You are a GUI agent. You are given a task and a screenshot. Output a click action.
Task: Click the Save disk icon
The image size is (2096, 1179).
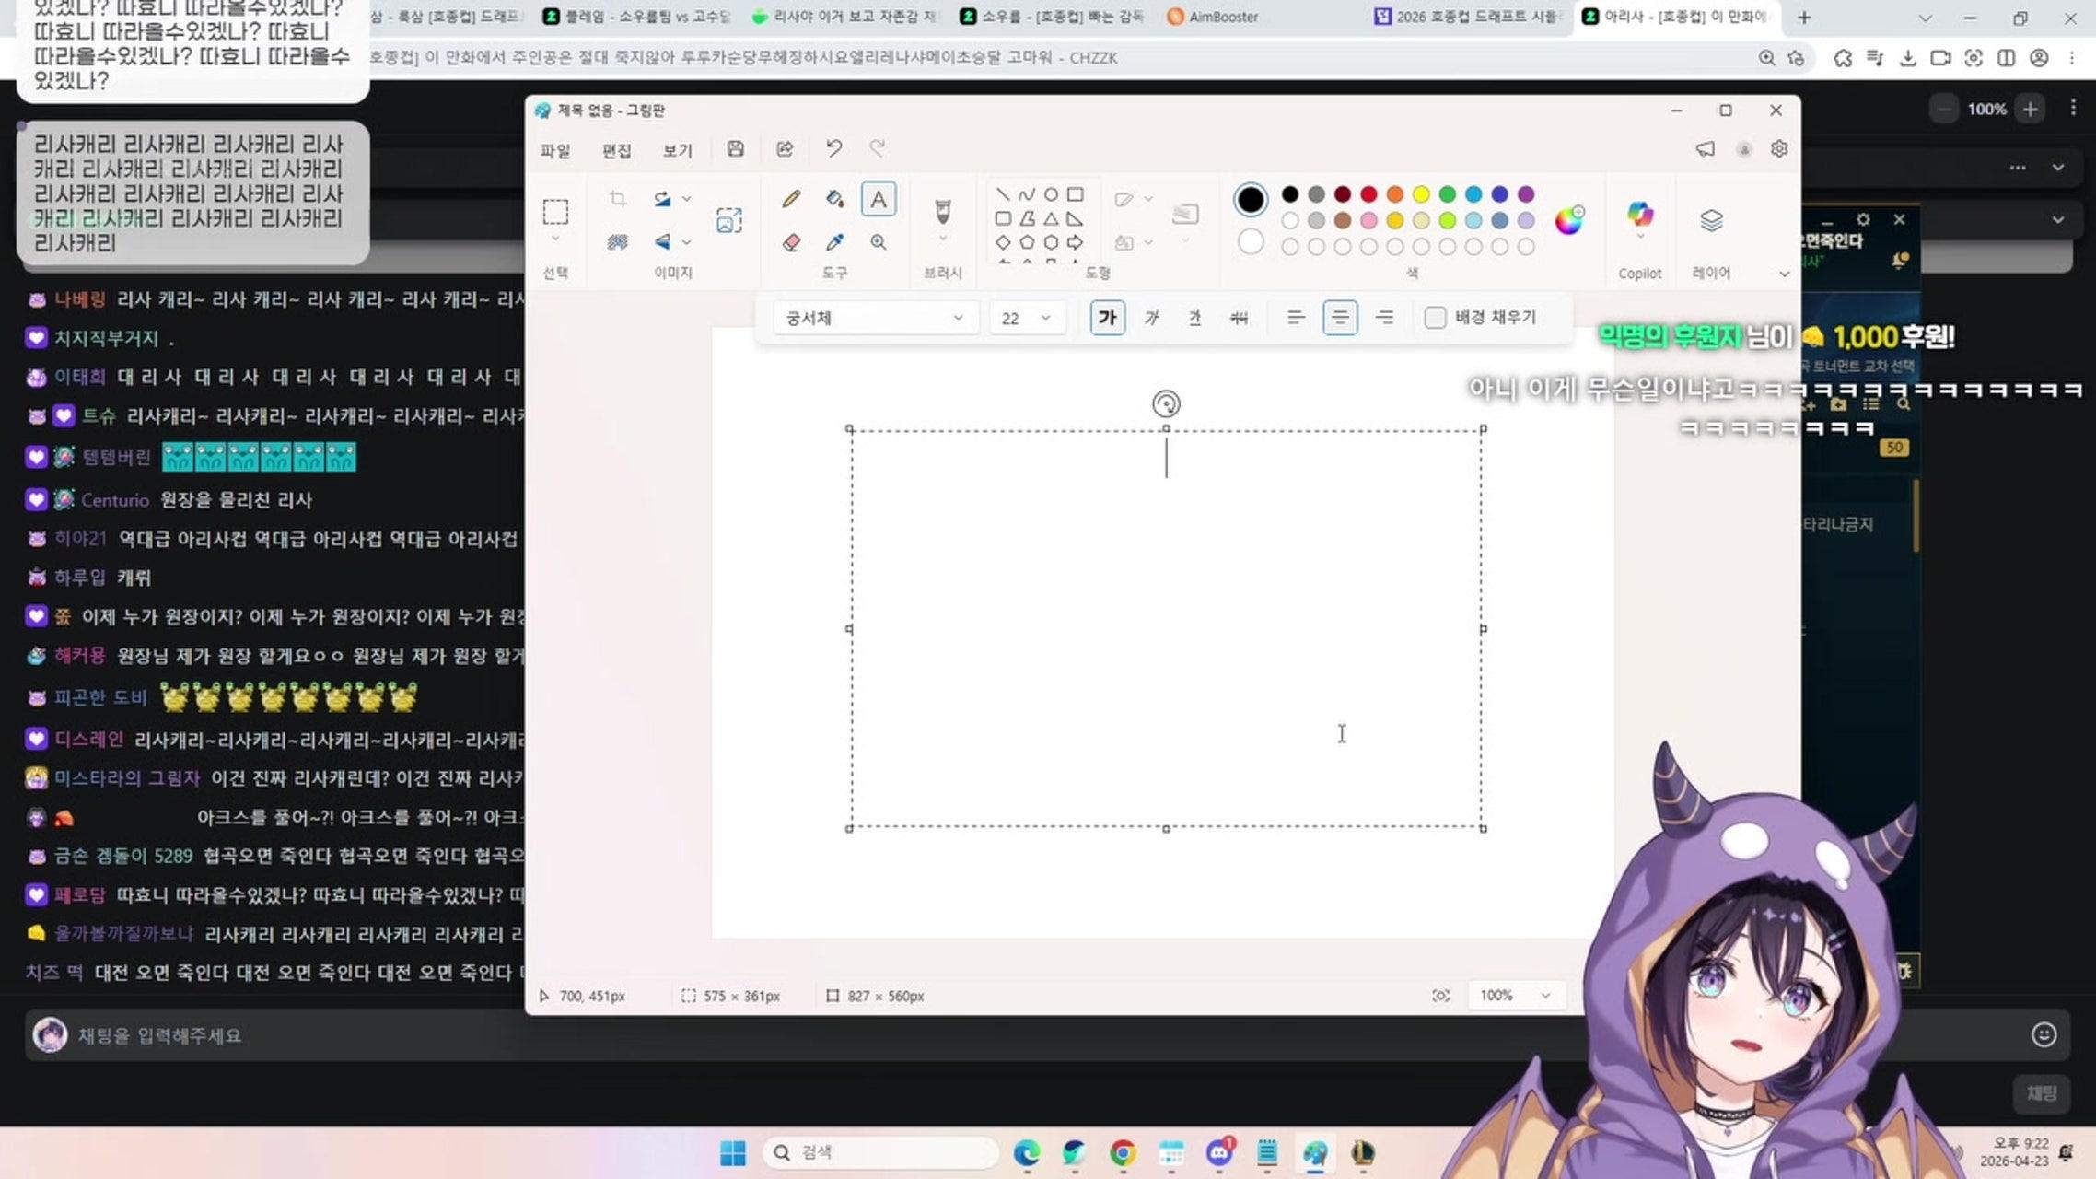click(x=735, y=148)
